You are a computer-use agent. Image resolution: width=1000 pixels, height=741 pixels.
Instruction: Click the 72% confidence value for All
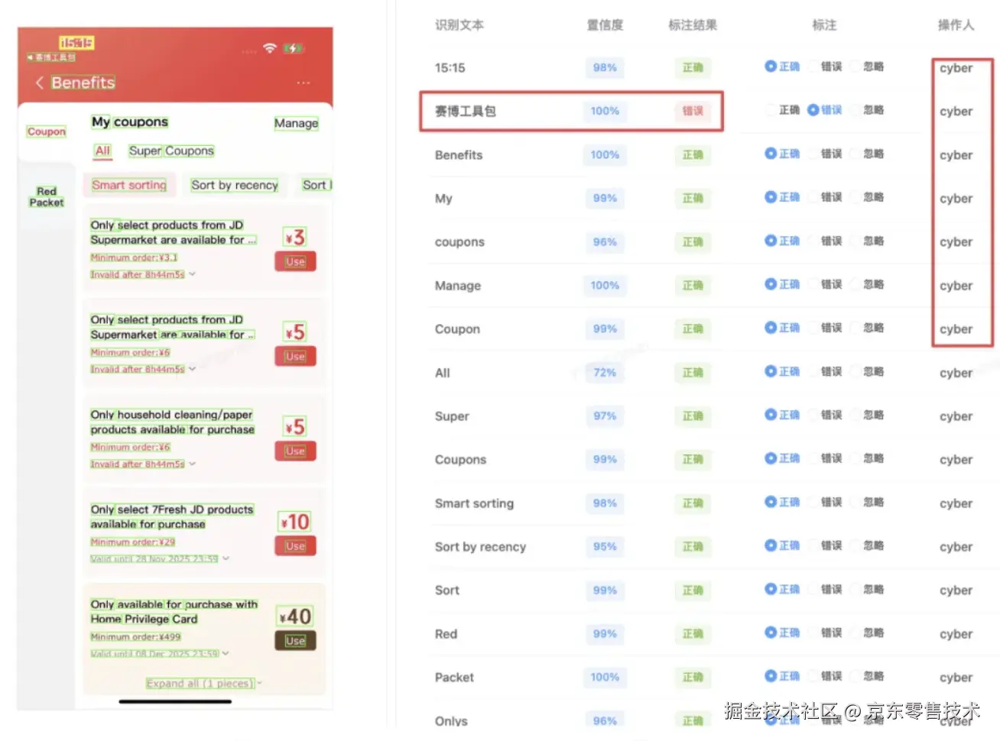(605, 372)
